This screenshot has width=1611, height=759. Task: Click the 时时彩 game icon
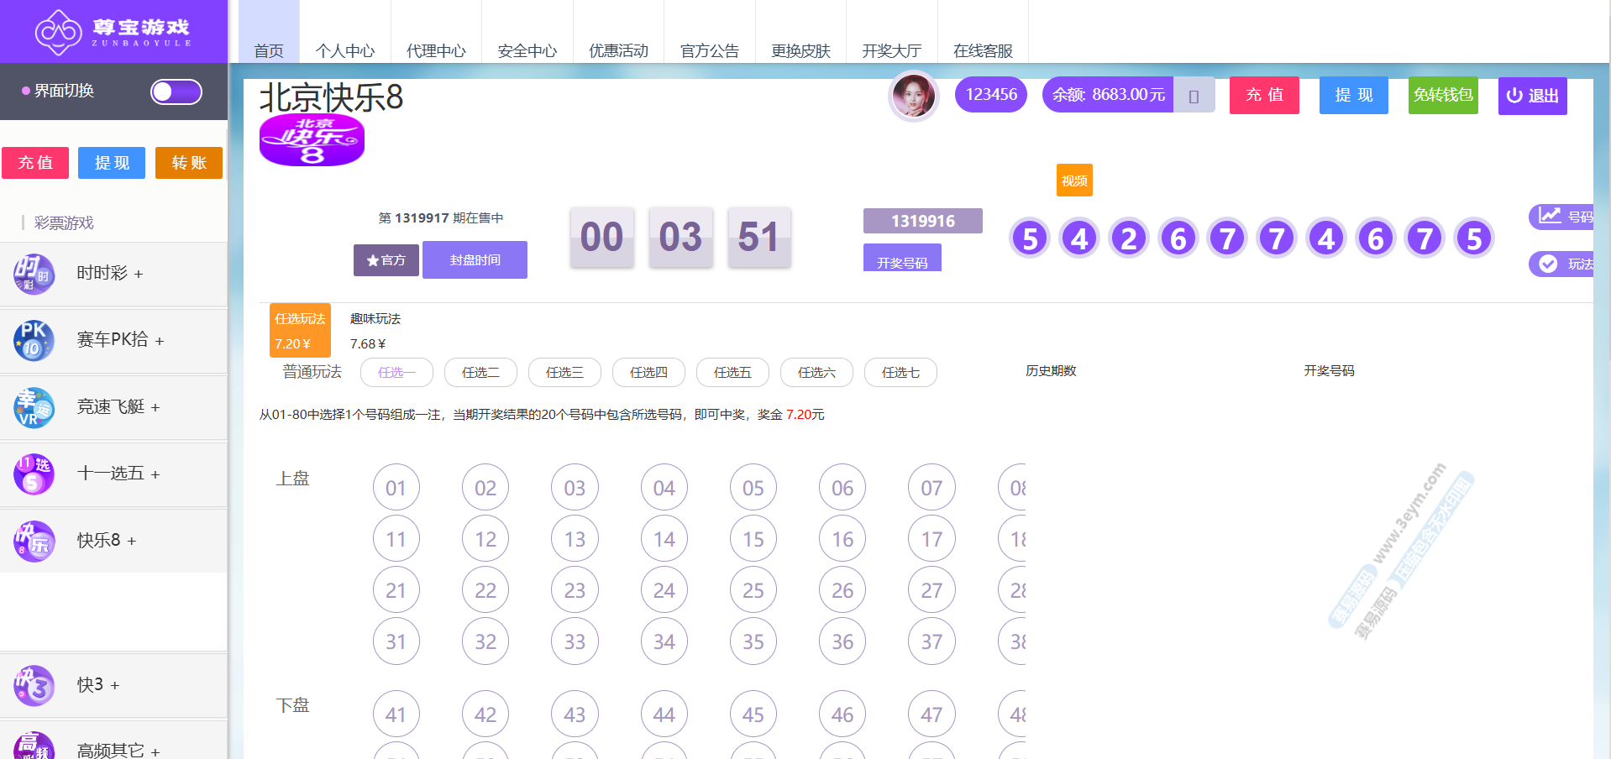[34, 274]
